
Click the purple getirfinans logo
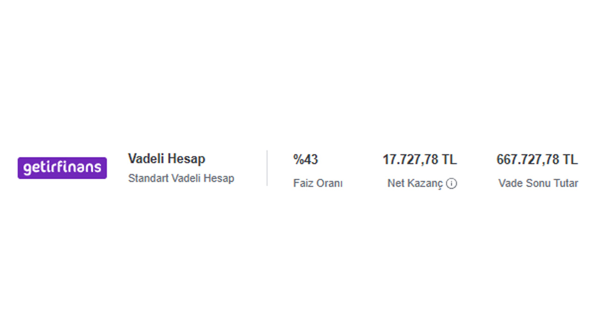coord(62,168)
